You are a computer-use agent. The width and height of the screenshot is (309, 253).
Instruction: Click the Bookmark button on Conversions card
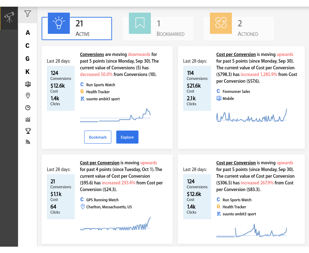pyautogui.click(x=98, y=137)
